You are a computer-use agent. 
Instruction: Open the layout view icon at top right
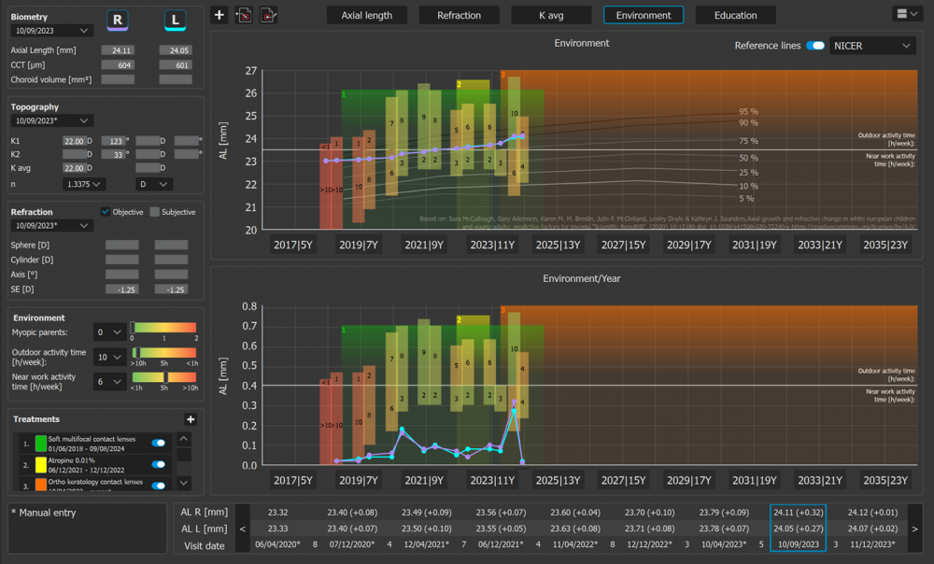click(x=907, y=14)
